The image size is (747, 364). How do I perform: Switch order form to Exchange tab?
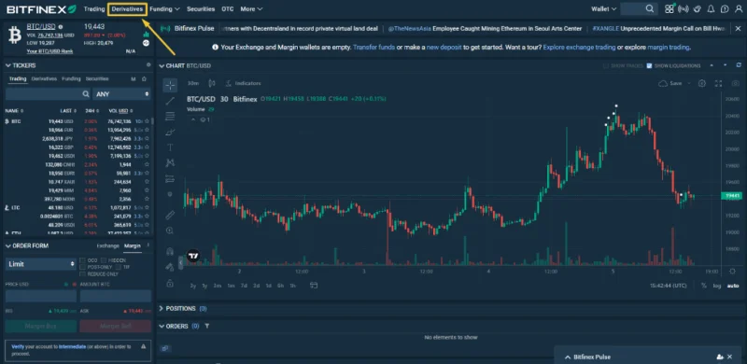click(x=107, y=245)
